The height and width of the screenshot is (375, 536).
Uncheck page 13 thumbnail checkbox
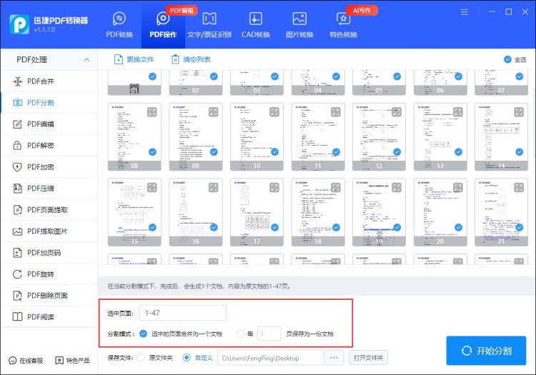pos(458,152)
